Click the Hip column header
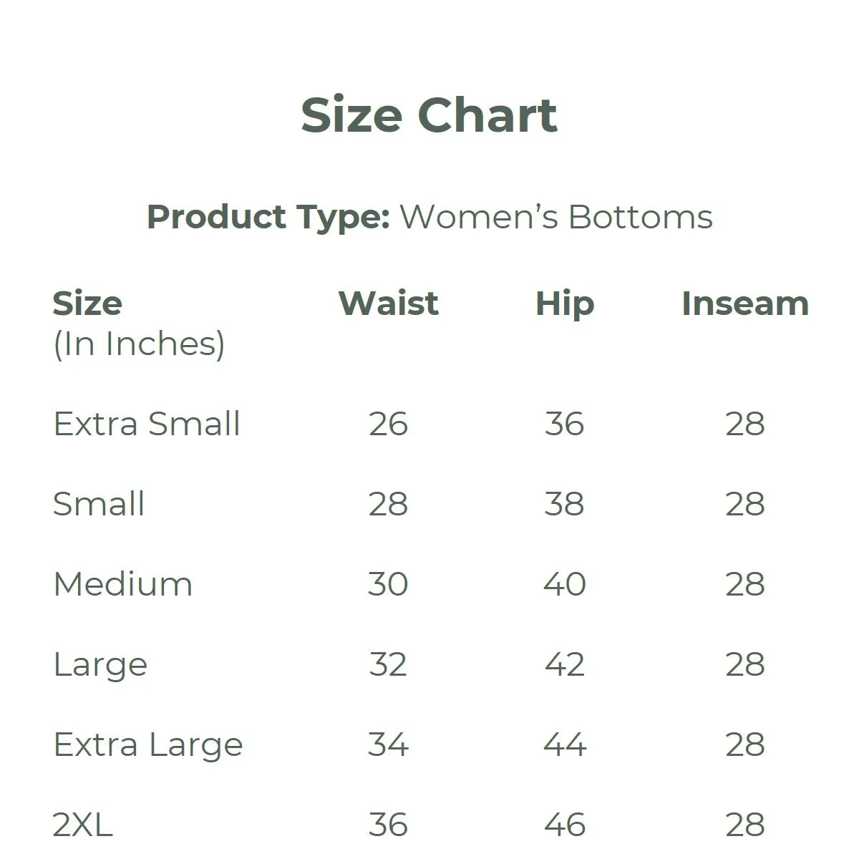 point(565,305)
